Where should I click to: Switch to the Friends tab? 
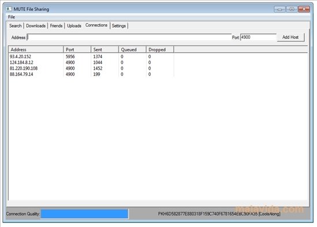pos(56,26)
